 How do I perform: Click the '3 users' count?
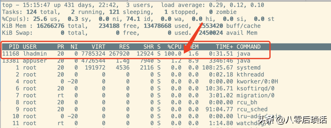(138, 5)
